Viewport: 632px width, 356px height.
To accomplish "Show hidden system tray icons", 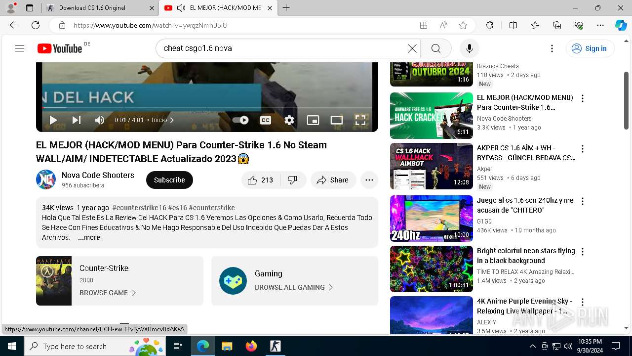I will [x=532, y=346].
